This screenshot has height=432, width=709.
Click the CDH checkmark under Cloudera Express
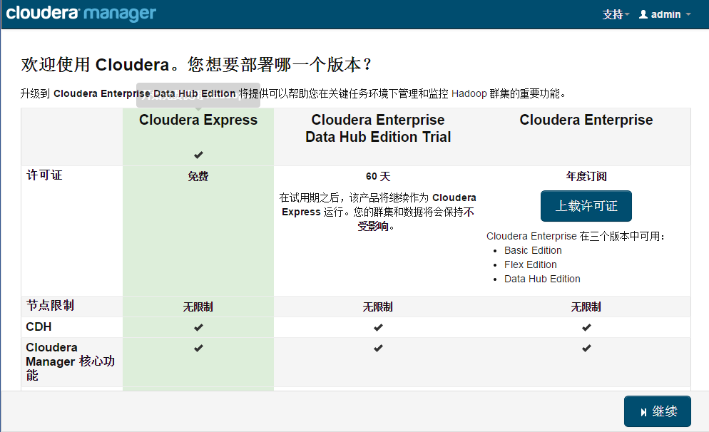[198, 327]
